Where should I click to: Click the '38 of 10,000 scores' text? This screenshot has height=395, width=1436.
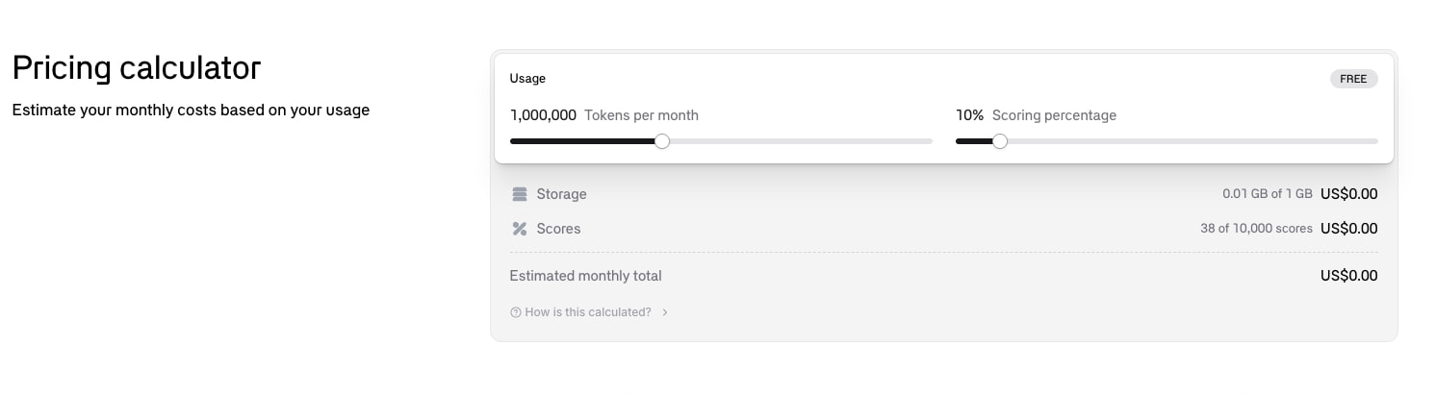pos(1256,229)
